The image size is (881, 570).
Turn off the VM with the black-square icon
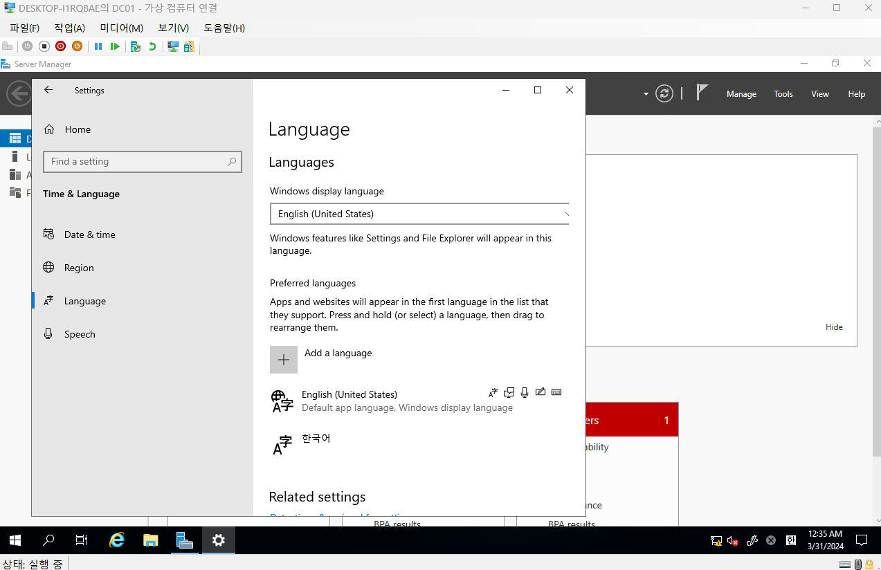[x=44, y=46]
